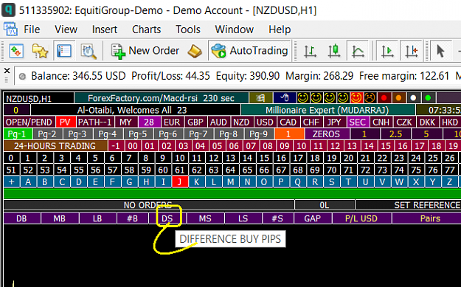Click the New Order button

coord(145,51)
